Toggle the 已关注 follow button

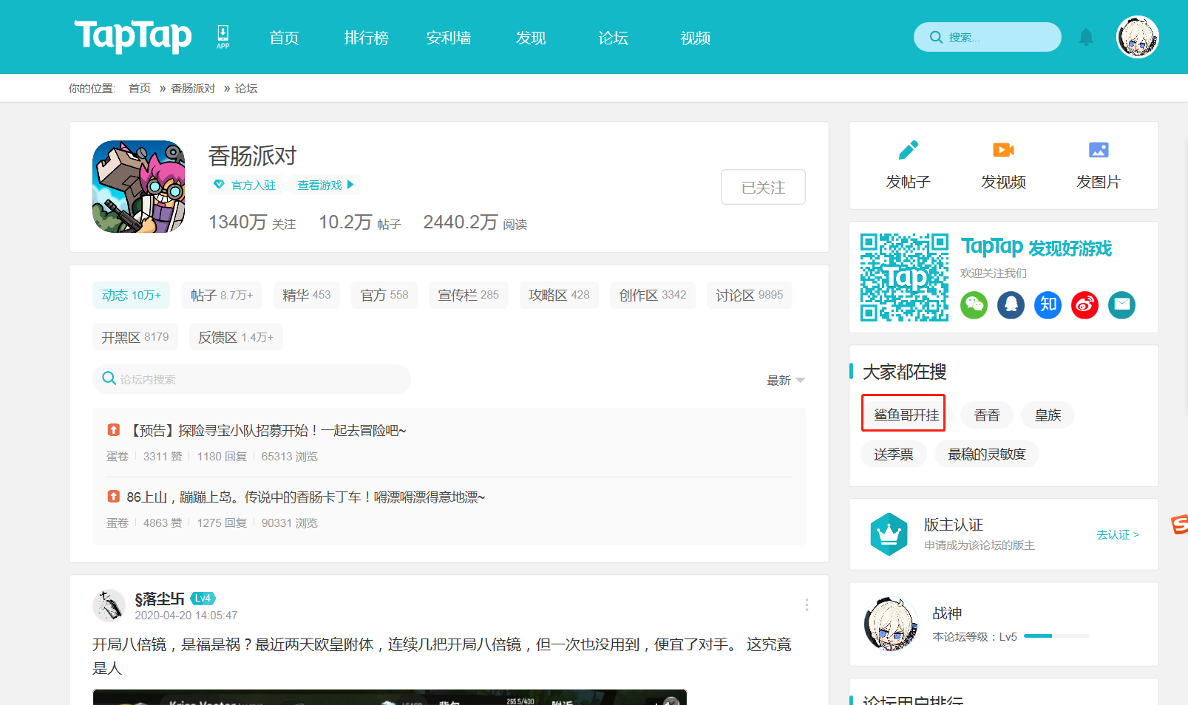click(763, 187)
